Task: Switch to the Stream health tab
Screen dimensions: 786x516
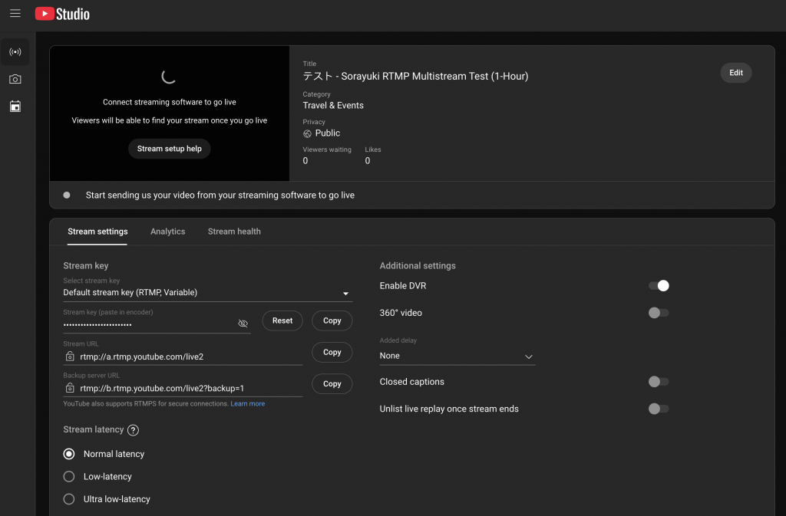Action: pyautogui.click(x=234, y=232)
